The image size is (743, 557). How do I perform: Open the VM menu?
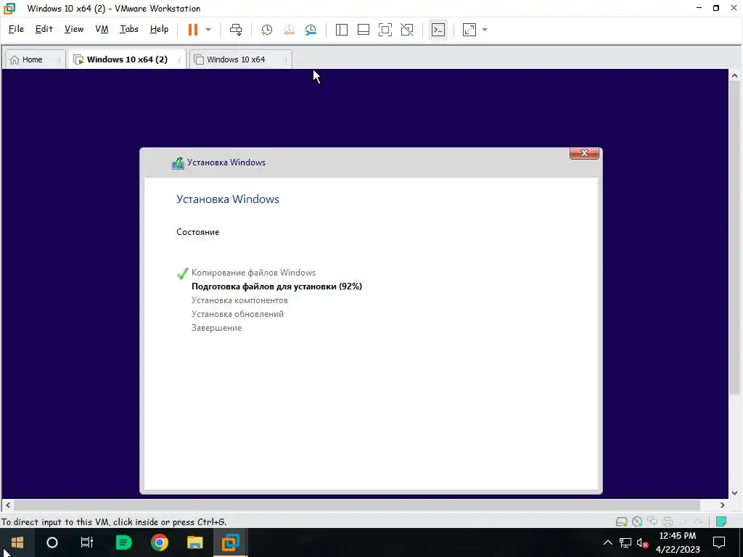tap(102, 29)
